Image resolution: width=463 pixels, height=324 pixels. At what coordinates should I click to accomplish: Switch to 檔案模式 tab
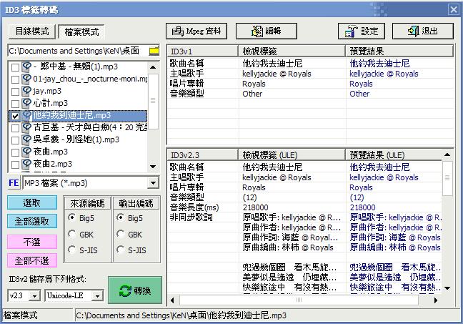click(x=81, y=33)
